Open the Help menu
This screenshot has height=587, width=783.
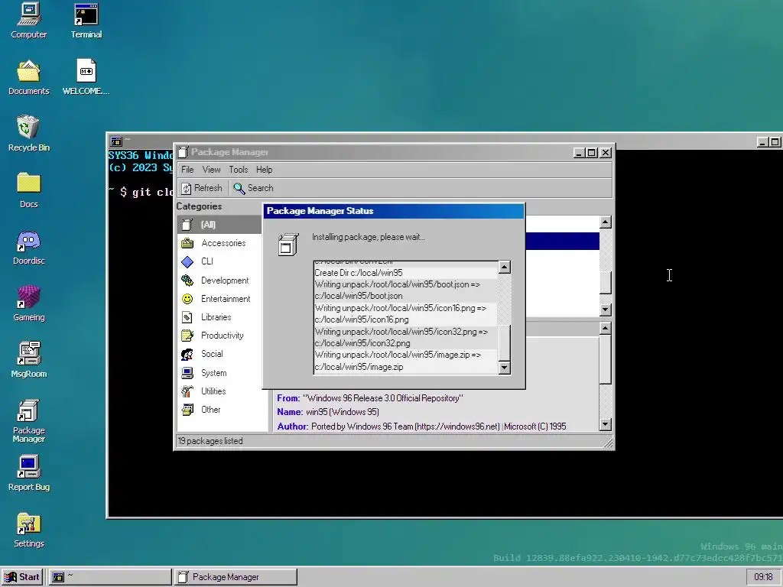pos(264,170)
